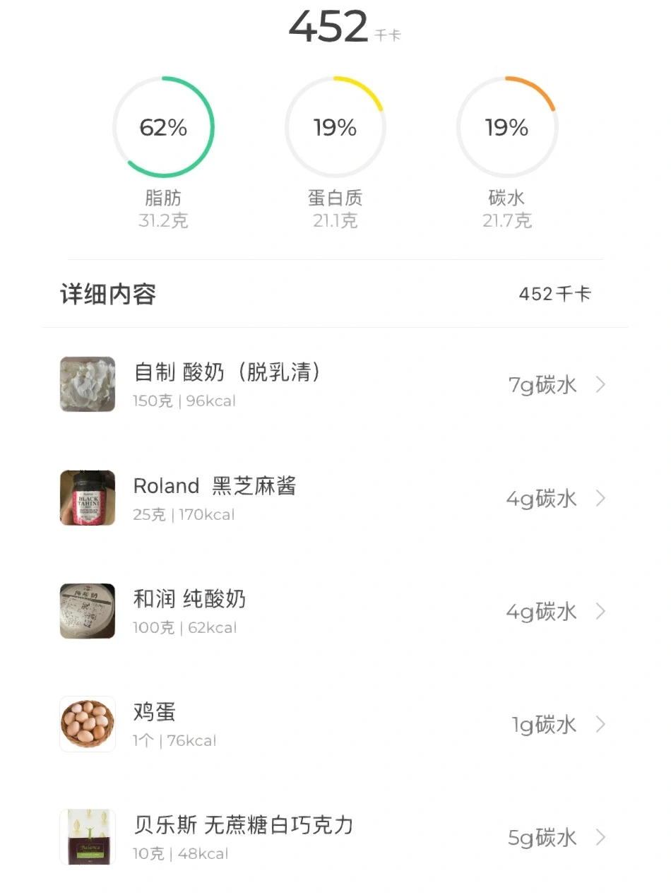671x895 pixels.
Task: Open the homemade yogurt food thumbnail
Action: [x=88, y=384]
